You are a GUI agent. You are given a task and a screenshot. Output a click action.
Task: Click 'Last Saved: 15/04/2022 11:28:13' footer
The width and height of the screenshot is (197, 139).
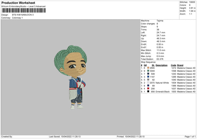point(65,137)
